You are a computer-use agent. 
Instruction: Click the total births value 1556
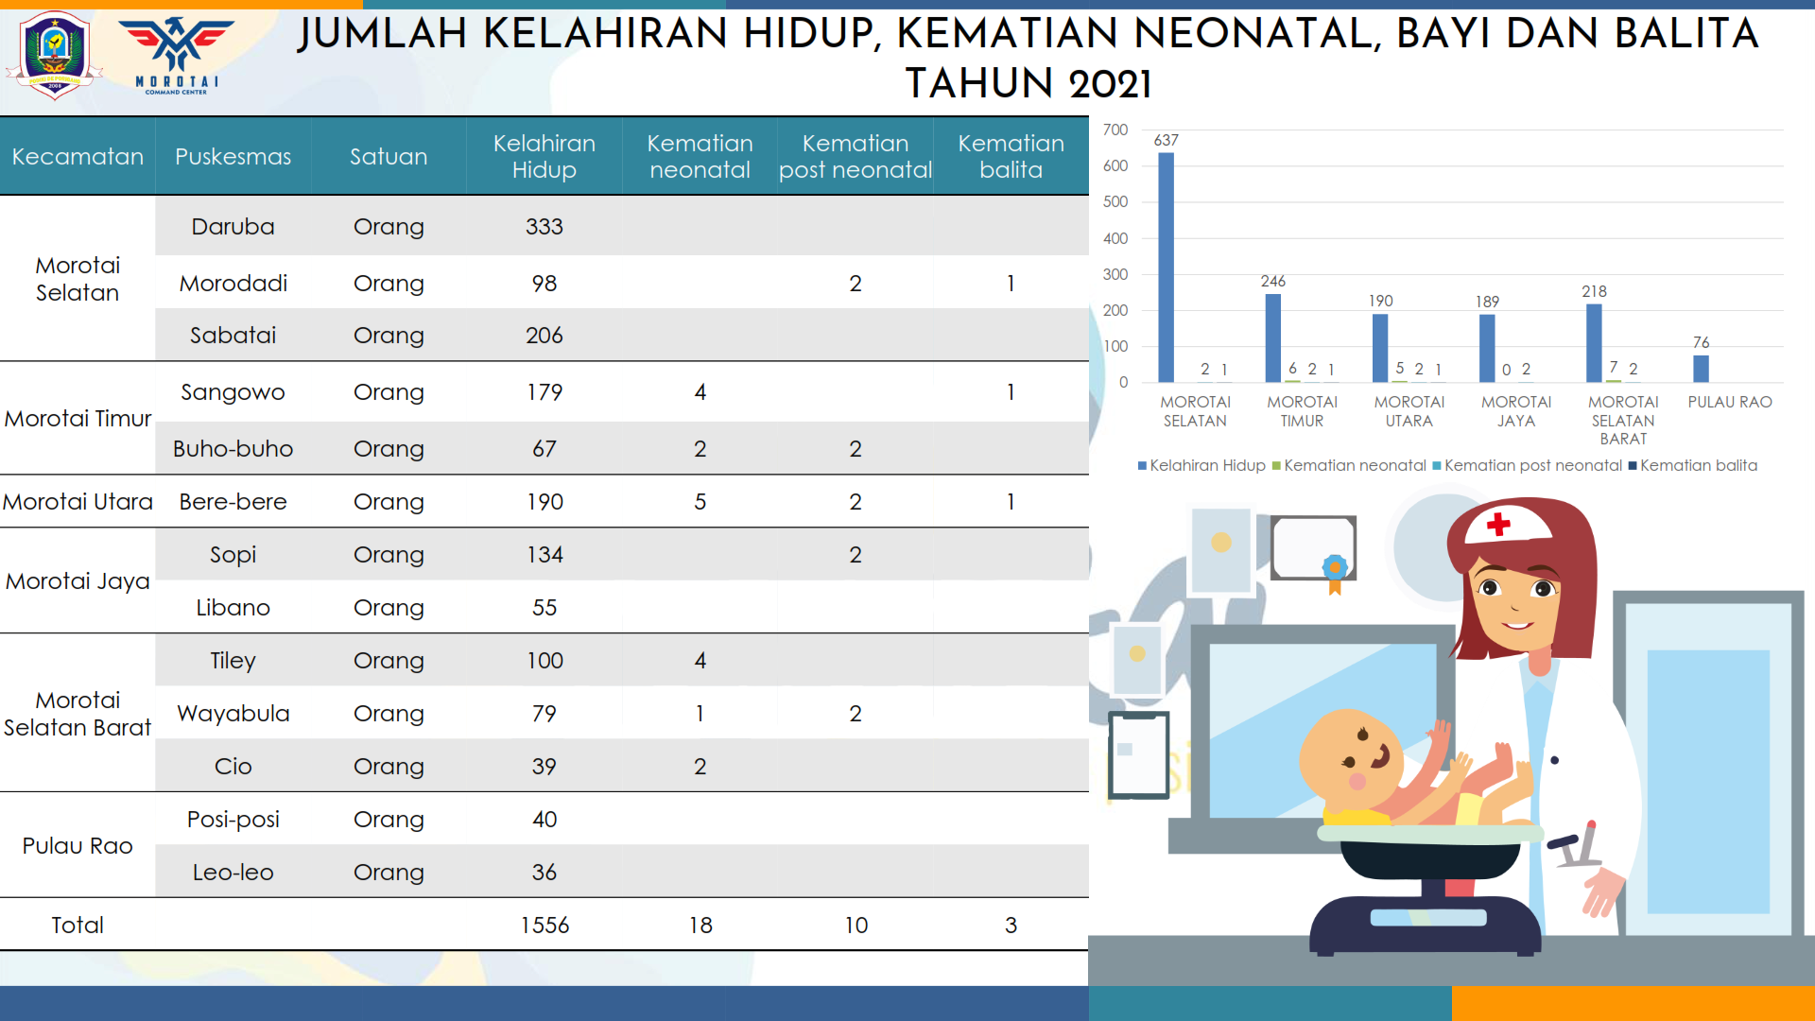(x=544, y=925)
